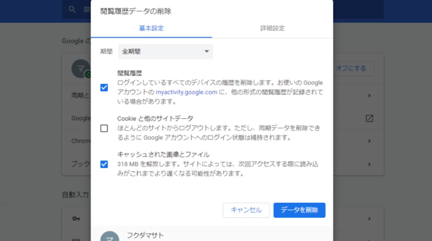Click the フクダマサト account name

click(146, 236)
